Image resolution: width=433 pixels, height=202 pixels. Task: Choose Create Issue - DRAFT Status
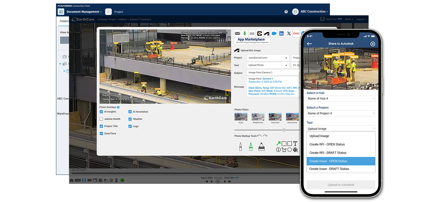(341, 169)
